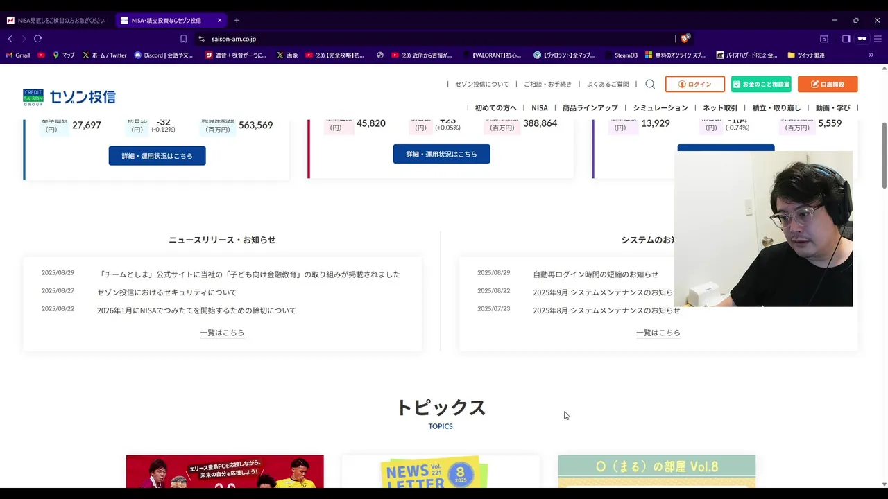The width and height of the screenshot is (888, 499).
Task: Close the NISA・積立投資ならセゾン投信 tab
Action: (219, 20)
